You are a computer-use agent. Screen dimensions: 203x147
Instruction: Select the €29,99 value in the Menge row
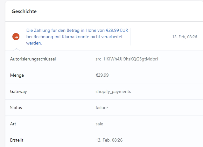pos(102,75)
